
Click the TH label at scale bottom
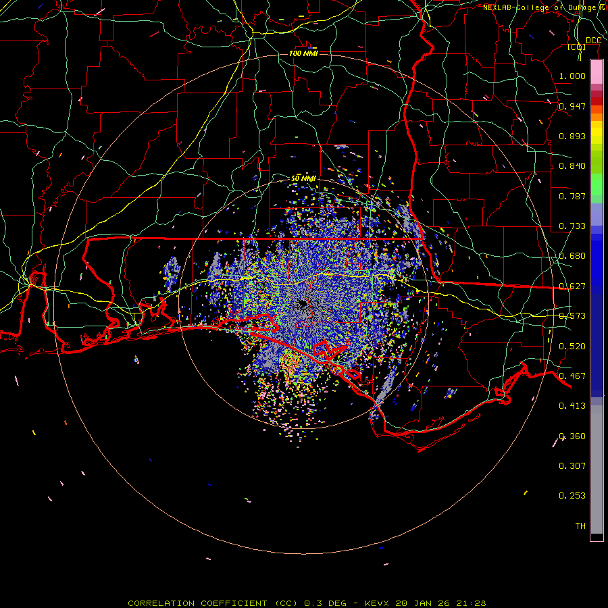click(x=580, y=526)
